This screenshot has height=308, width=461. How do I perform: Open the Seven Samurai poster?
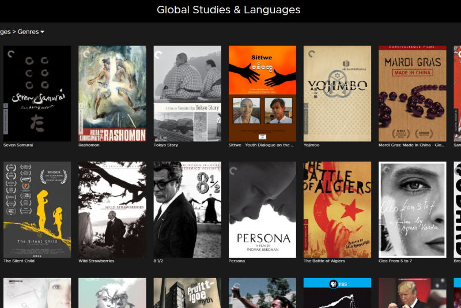[x=37, y=93]
